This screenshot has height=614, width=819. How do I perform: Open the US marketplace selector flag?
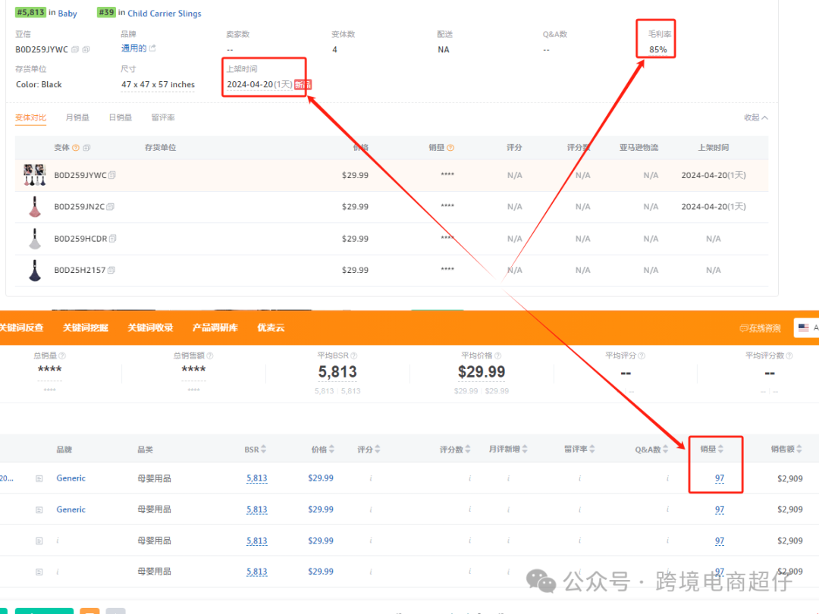click(803, 328)
